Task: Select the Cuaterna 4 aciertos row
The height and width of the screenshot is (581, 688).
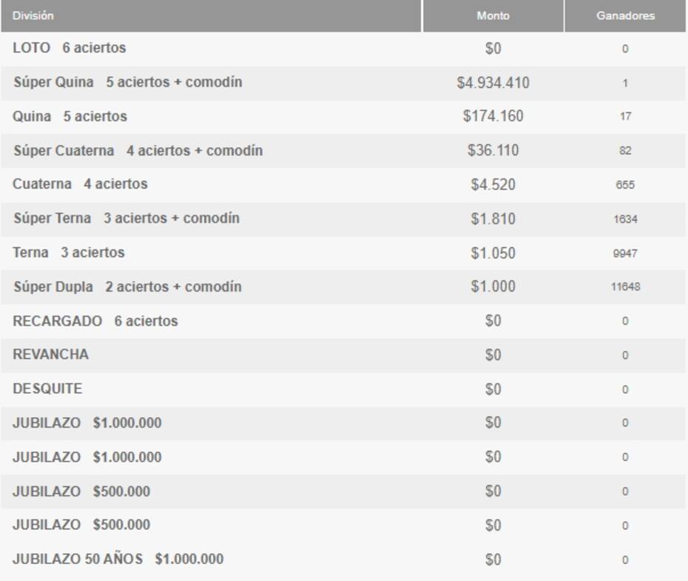Action: (343, 184)
